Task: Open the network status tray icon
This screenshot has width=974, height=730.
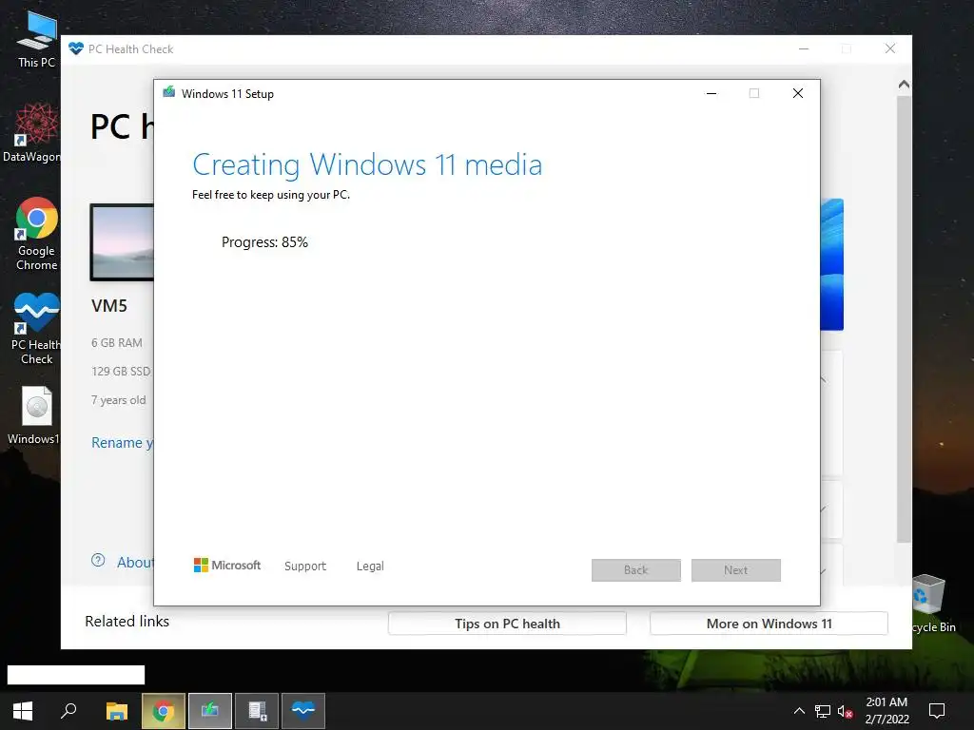Action: (x=823, y=711)
